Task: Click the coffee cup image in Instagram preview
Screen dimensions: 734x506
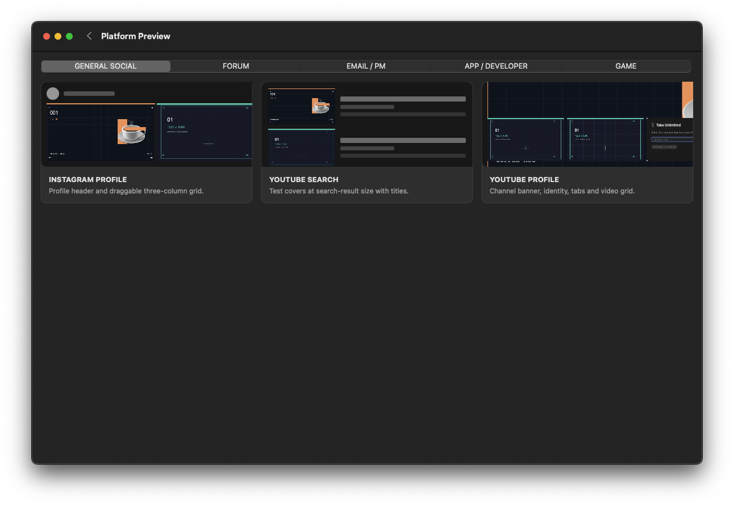Action: point(131,132)
